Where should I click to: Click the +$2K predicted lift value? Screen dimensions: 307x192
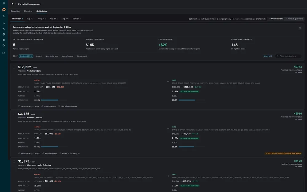(163, 45)
